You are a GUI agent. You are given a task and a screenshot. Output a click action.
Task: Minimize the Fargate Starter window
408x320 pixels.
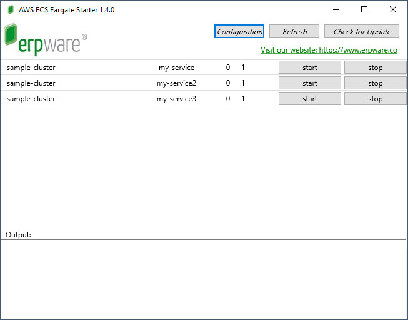pos(336,9)
